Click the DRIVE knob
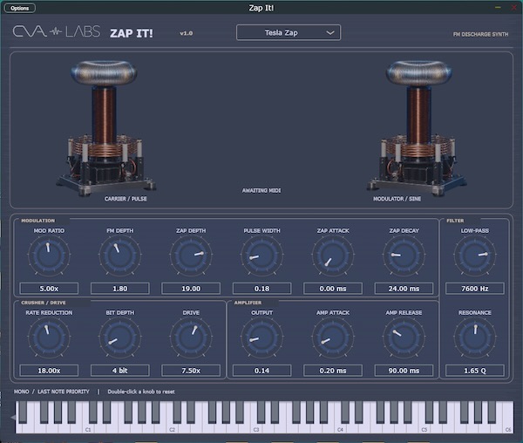Image resolution: width=523 pixels, height=443 pixels. [191, 337]
